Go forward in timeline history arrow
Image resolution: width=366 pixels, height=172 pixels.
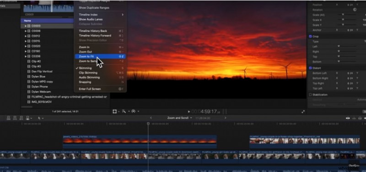click(x=225, y=118)
